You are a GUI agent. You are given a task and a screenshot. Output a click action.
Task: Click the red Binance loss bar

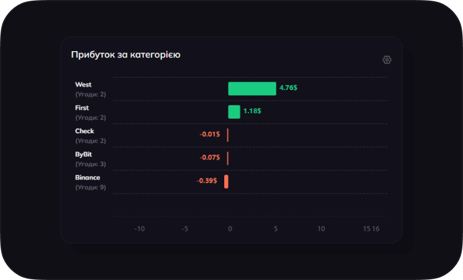click(226, 181)
